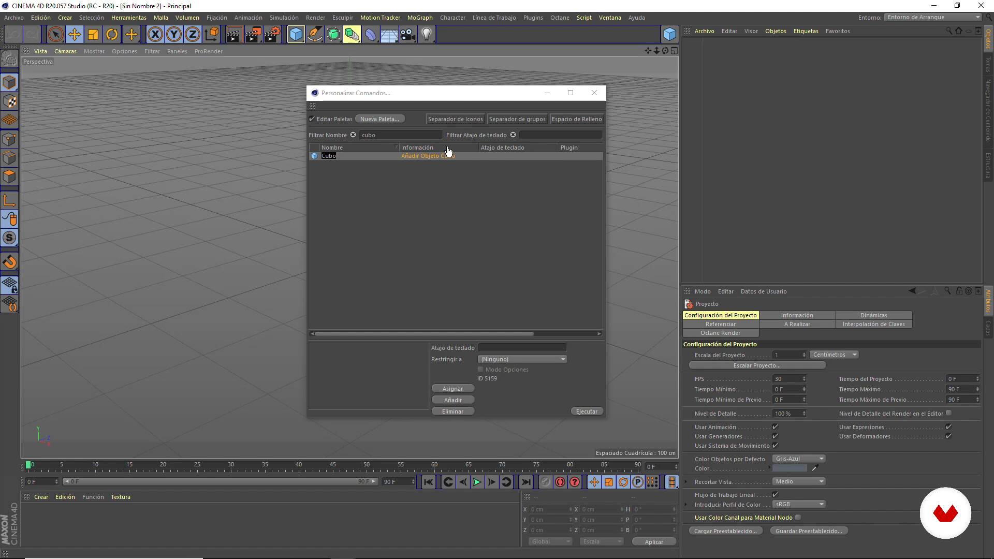Activate the Move tool
This screenshot has height=559, width=994.
tap(74, 35)
